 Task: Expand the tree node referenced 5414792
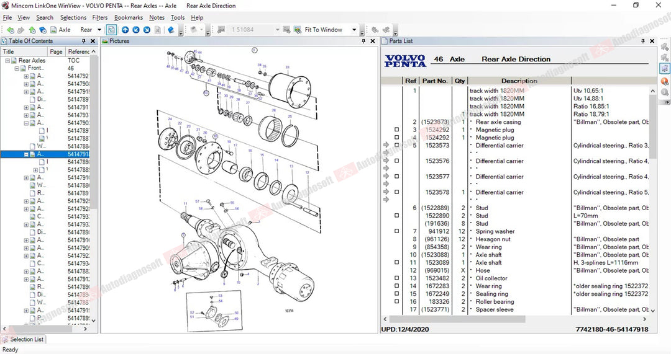[26, 76]
